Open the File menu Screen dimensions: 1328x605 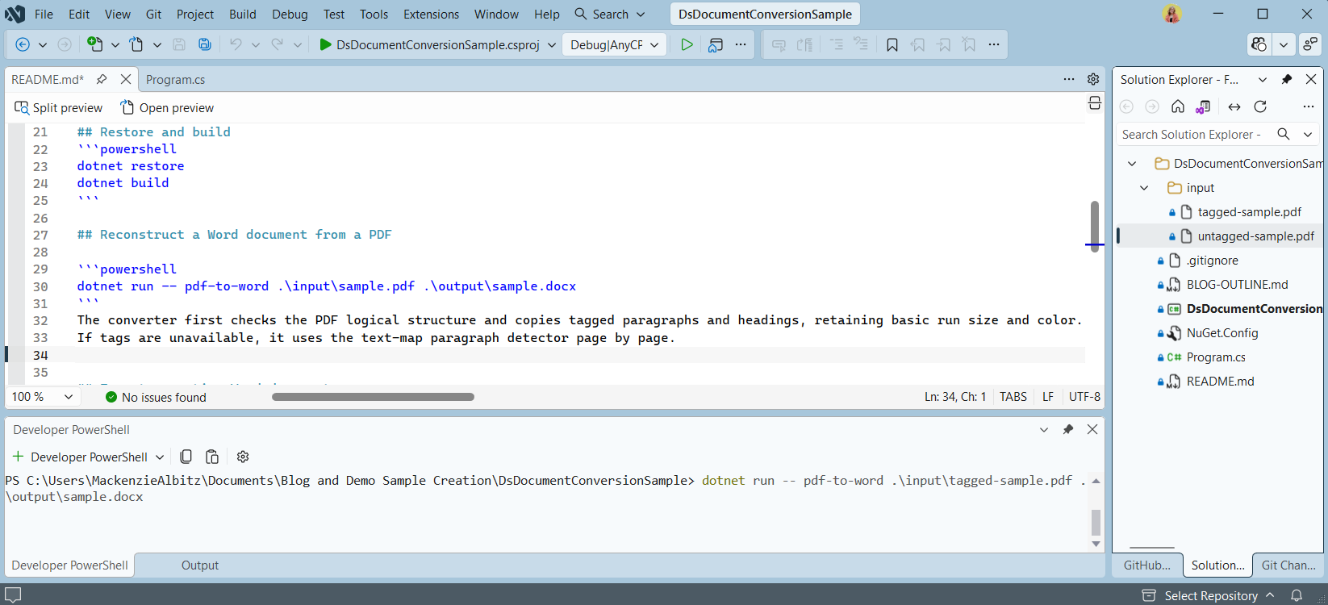pos(44,14)
